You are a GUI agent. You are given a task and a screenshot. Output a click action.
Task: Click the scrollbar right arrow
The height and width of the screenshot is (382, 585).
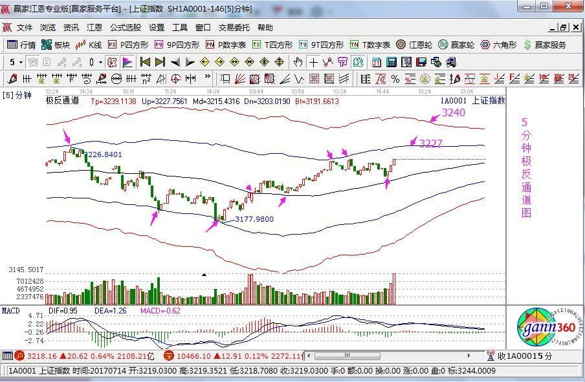click(x=469, y=356)
